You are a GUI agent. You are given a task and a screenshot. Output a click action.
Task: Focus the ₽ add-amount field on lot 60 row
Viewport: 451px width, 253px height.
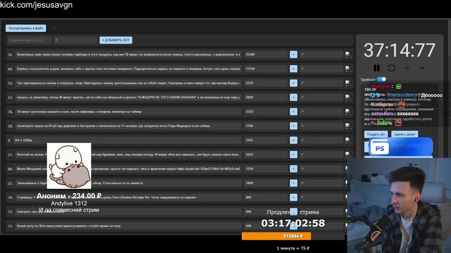tap(321, 69)
